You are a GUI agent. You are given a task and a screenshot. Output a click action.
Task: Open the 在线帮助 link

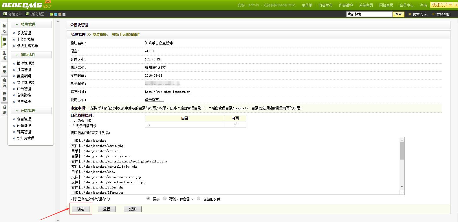tap(443, 14)
